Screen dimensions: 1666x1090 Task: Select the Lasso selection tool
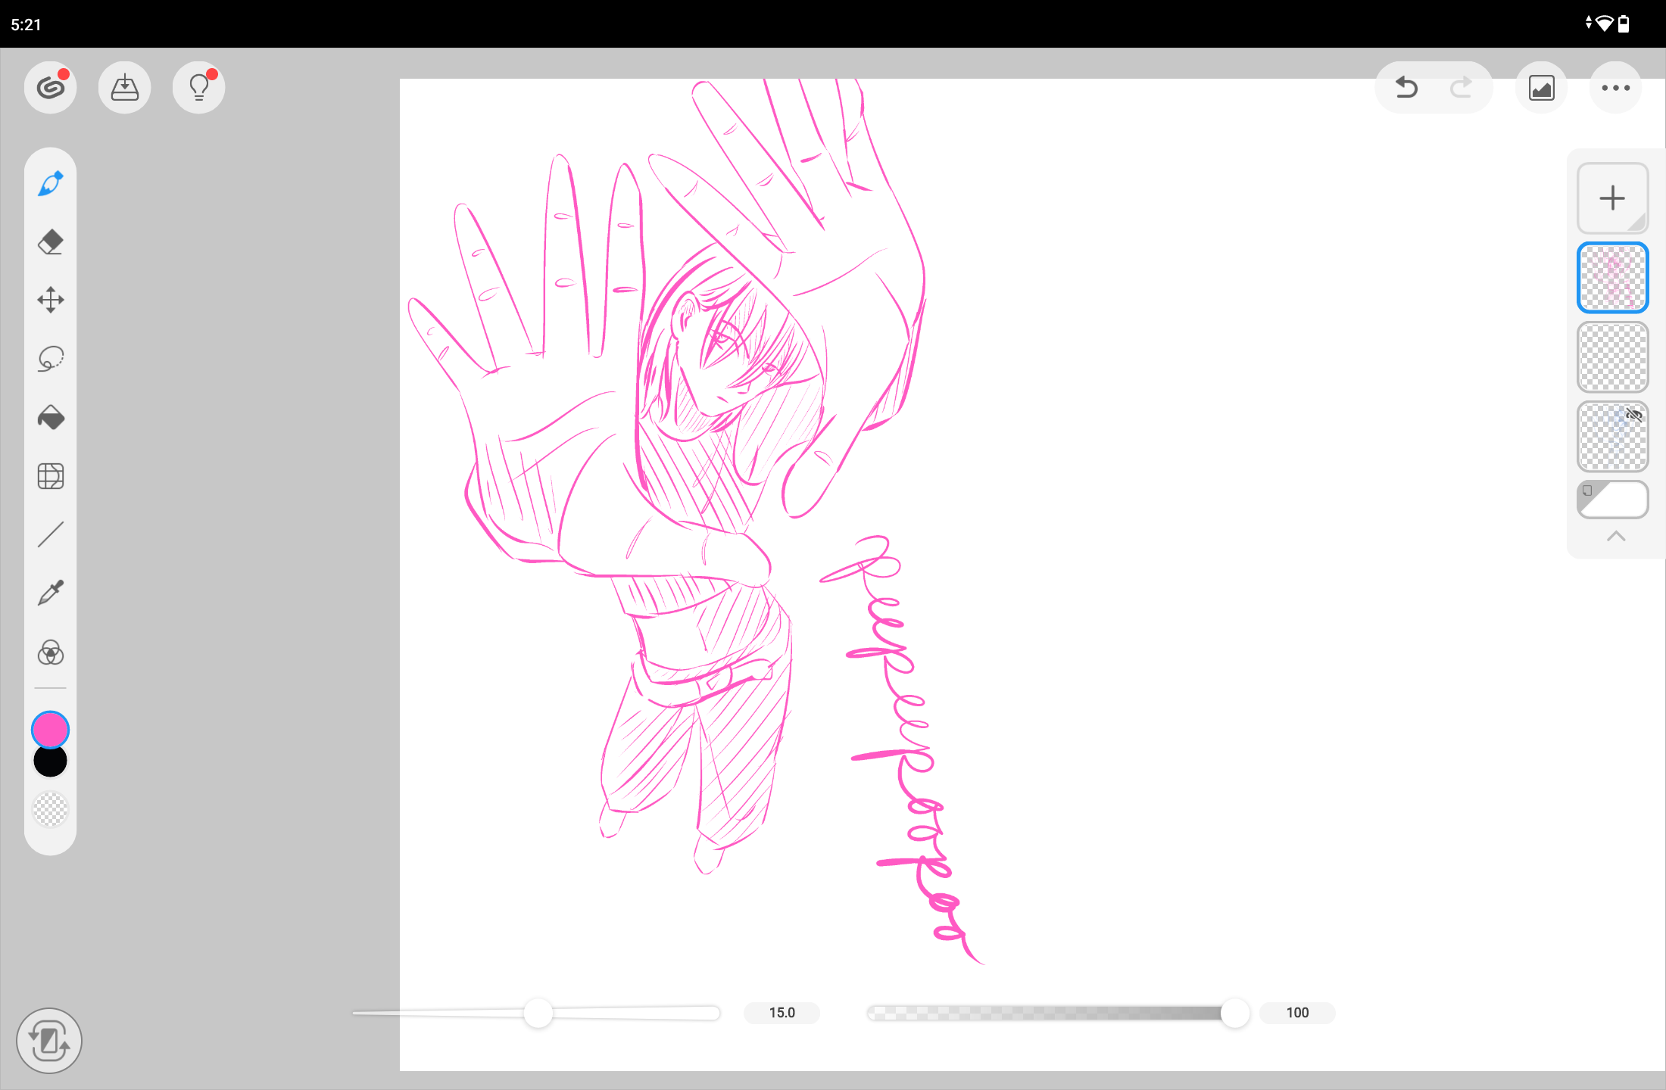pyautogui.click(x=50, y=359)
